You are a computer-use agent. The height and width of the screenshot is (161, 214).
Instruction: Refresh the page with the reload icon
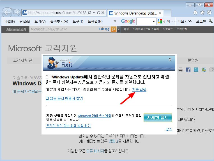(98, 13)
